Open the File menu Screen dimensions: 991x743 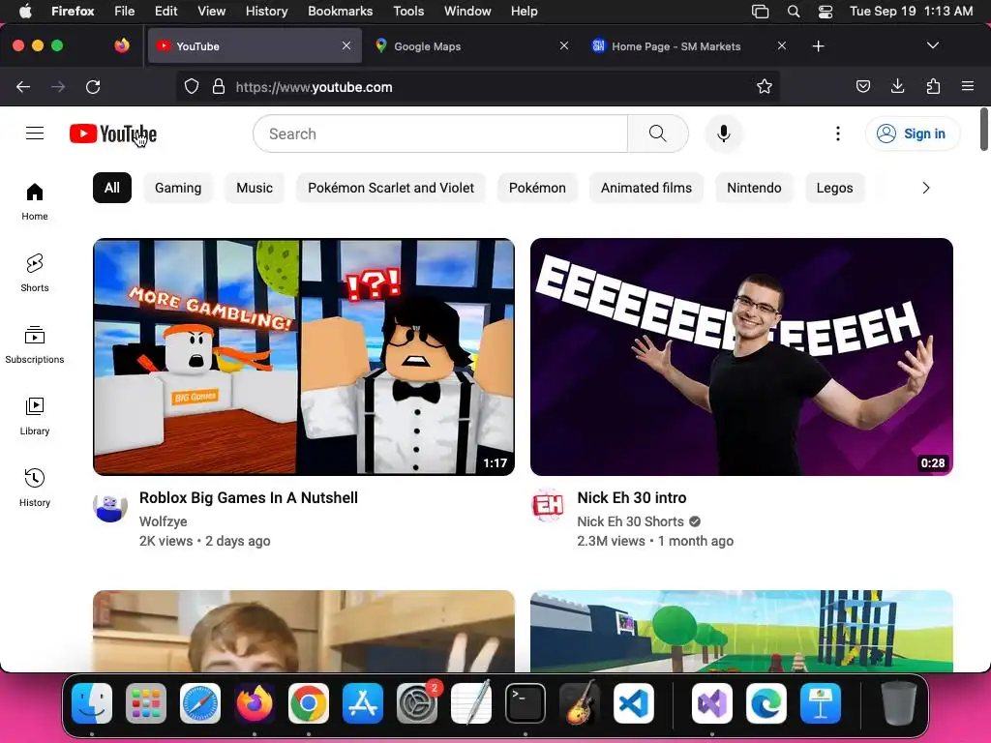tap(125, 11)
